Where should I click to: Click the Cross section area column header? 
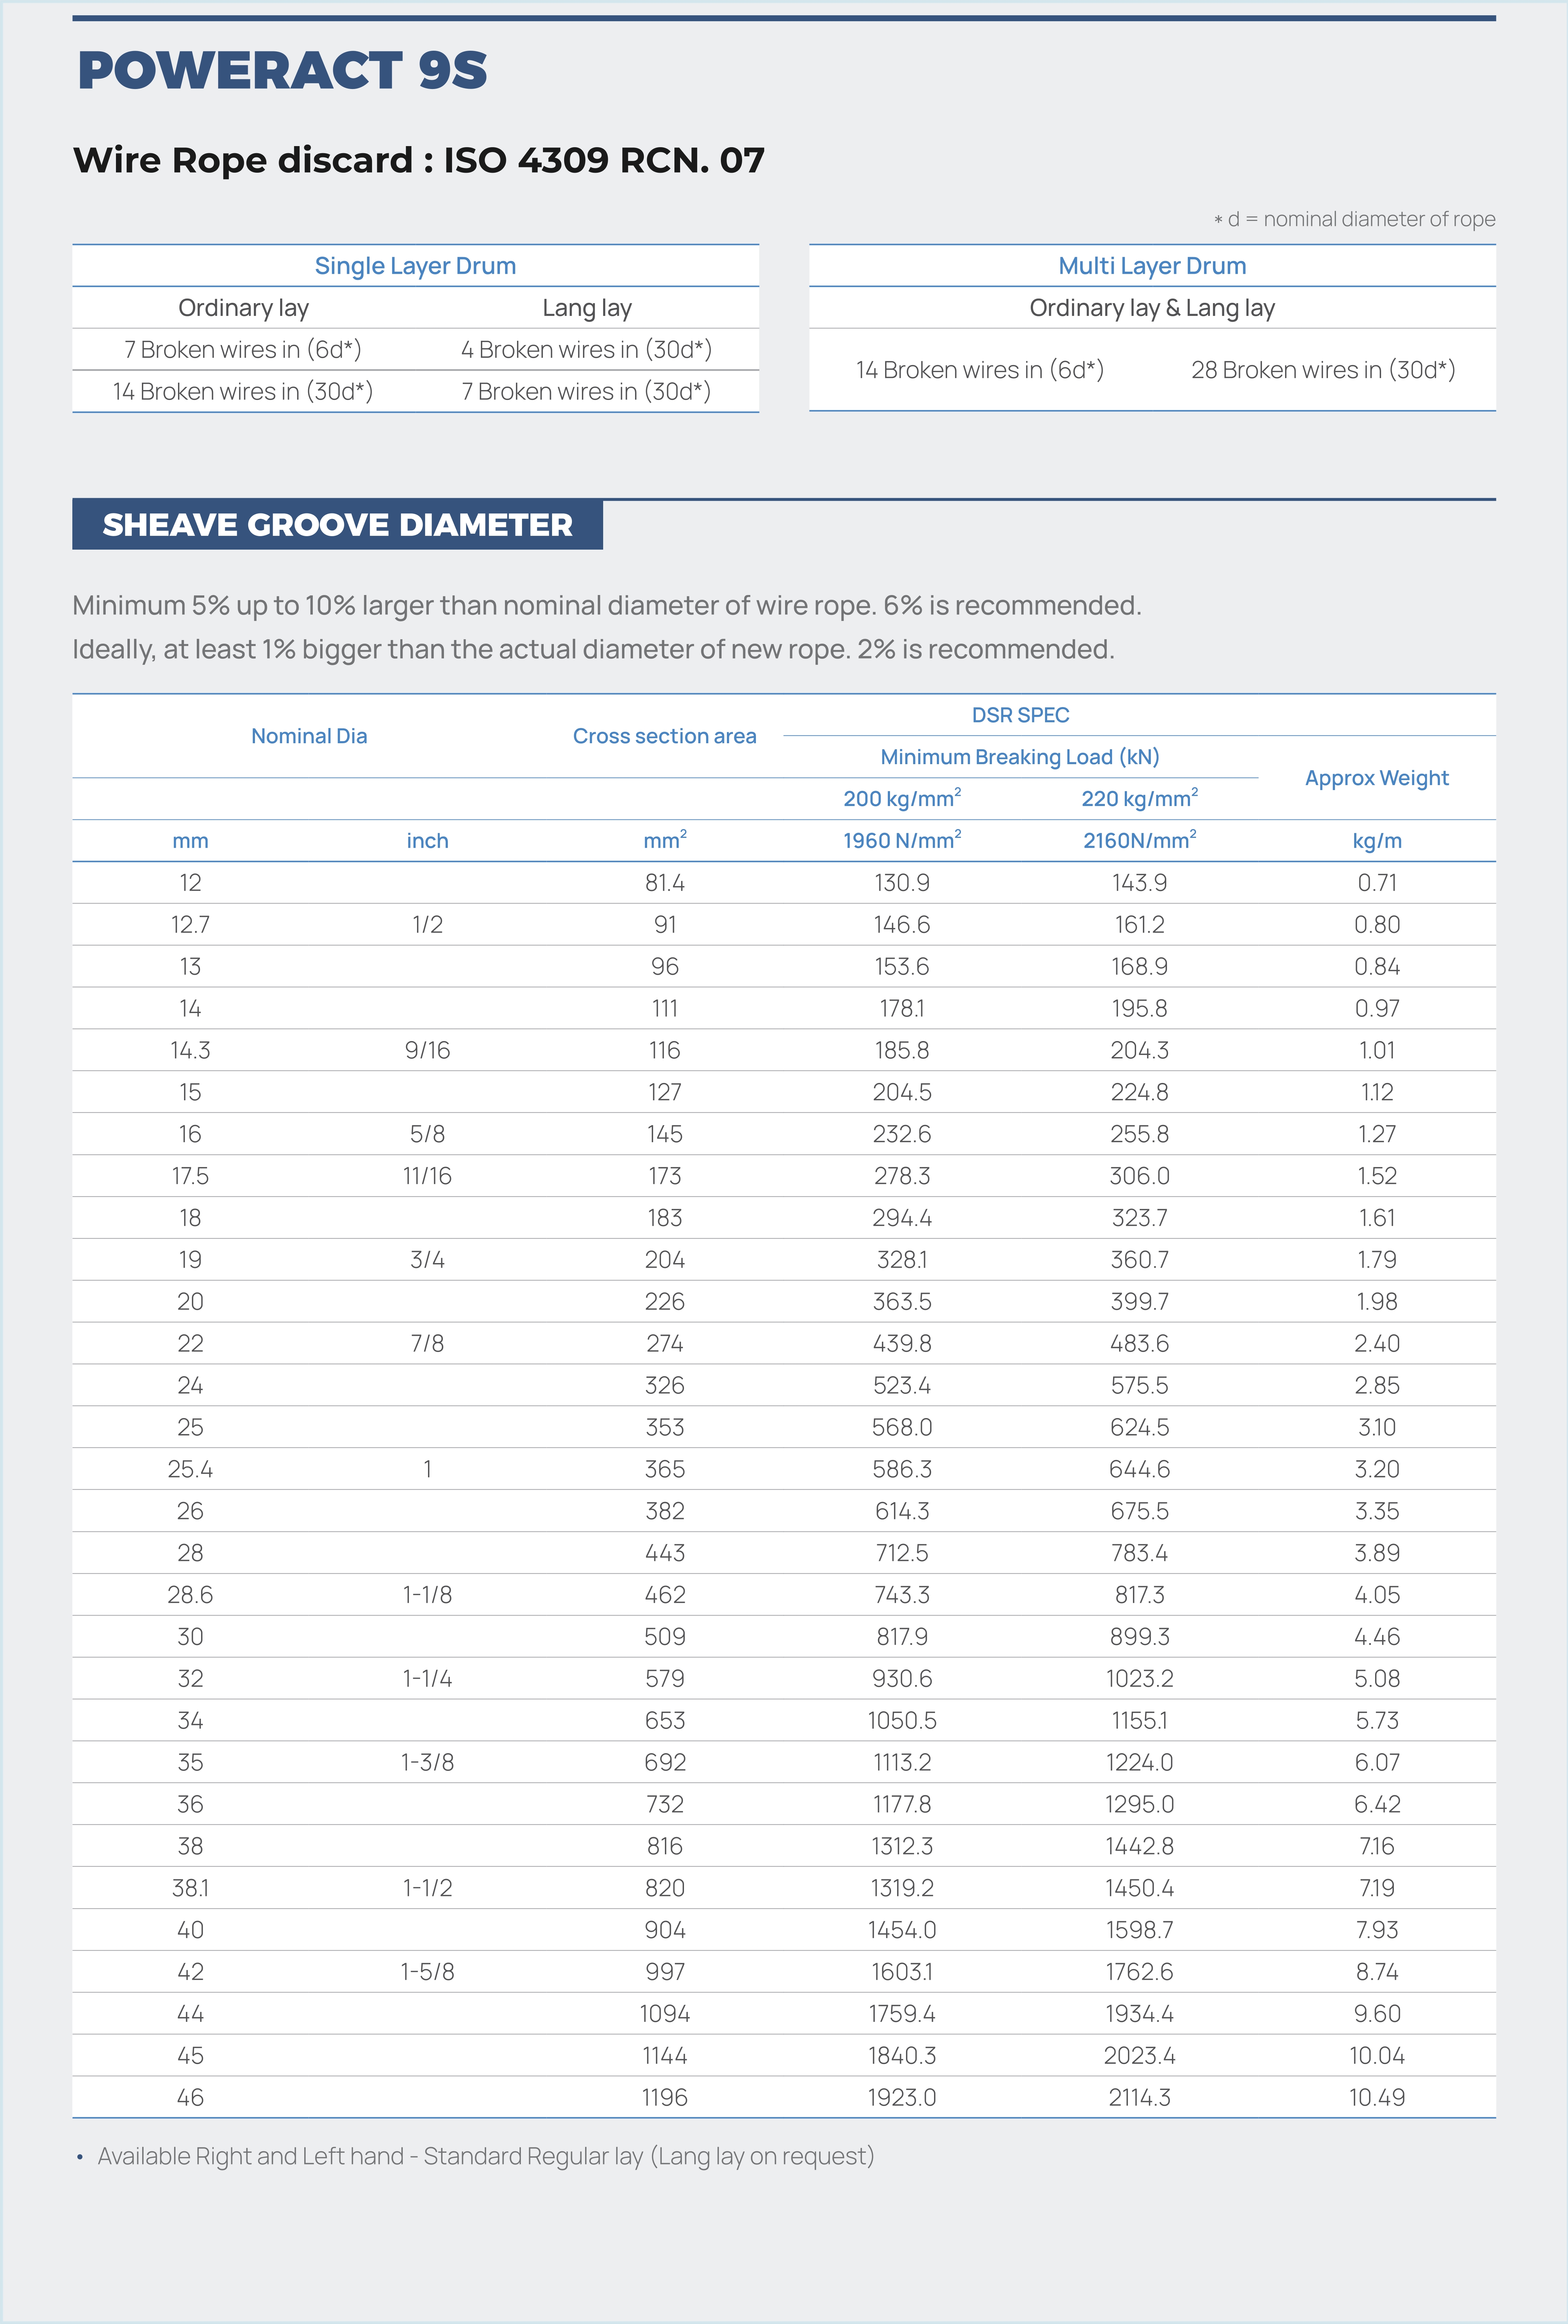[664, 736]
